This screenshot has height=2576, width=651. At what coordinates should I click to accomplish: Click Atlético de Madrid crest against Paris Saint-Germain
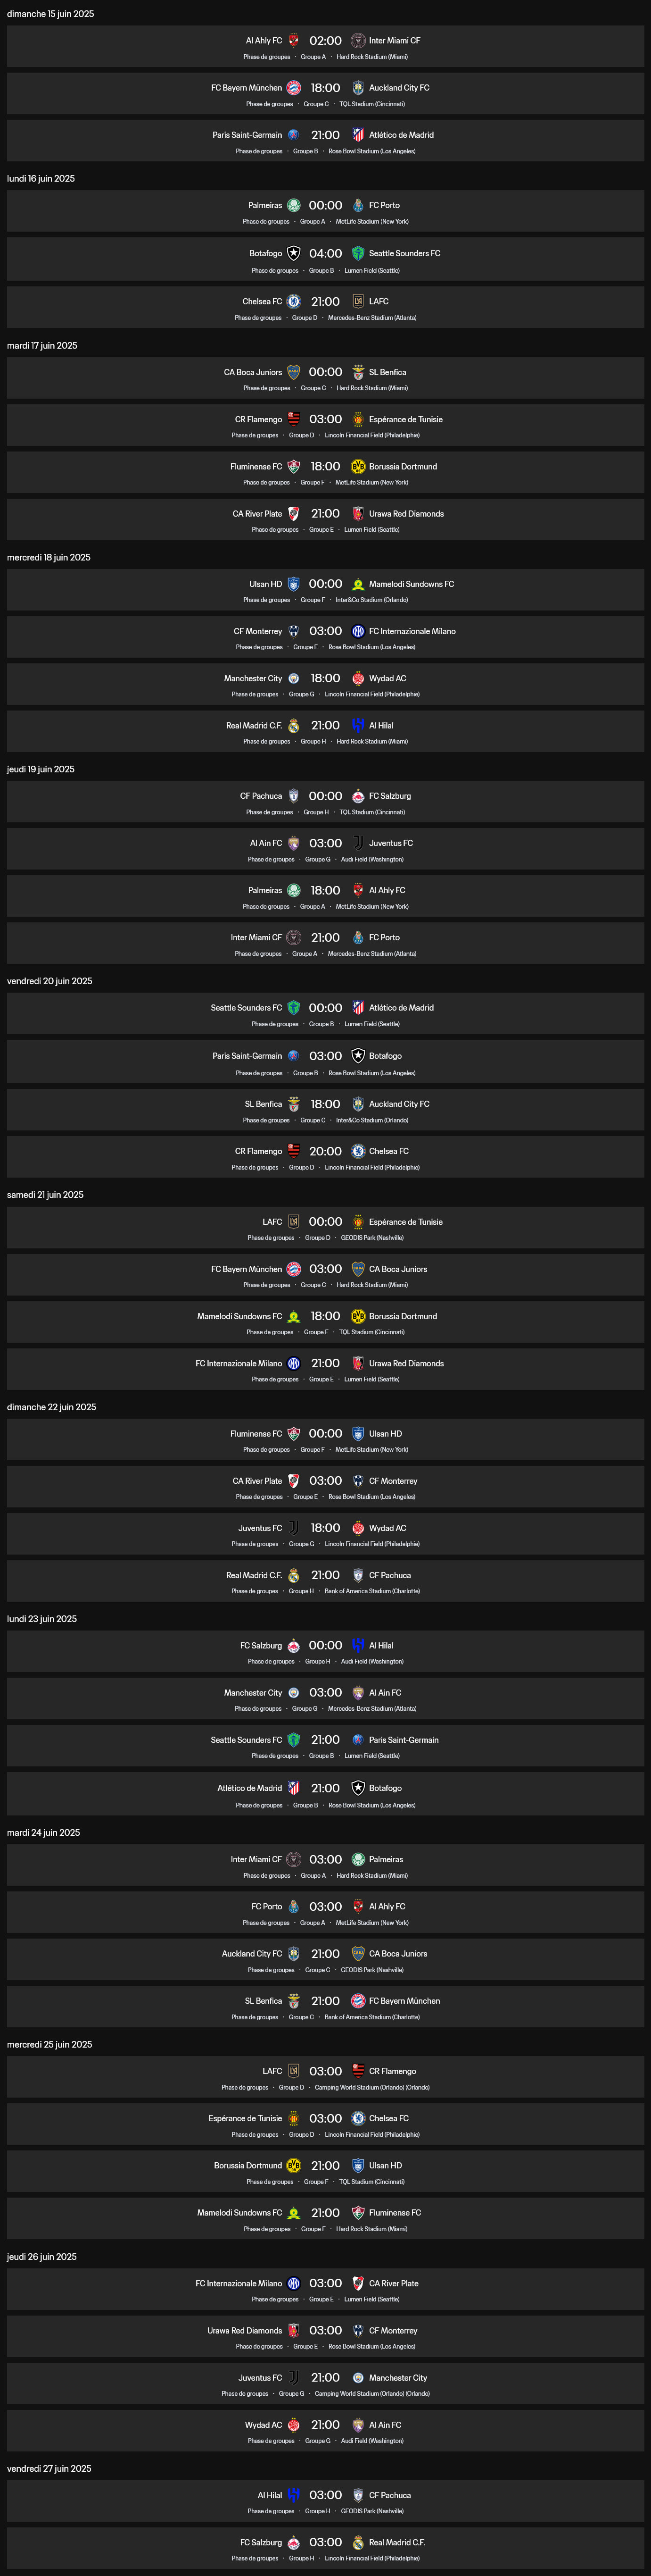point(357,135)
